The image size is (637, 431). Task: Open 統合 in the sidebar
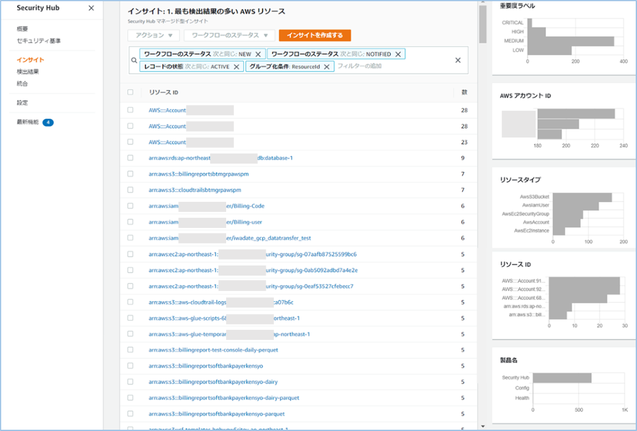pyautogui.click(x=22, y=83)
